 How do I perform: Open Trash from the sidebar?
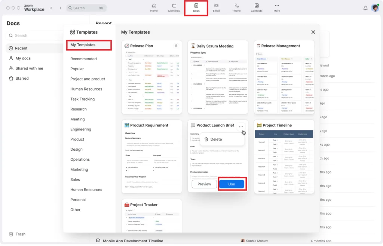point(18,234)
